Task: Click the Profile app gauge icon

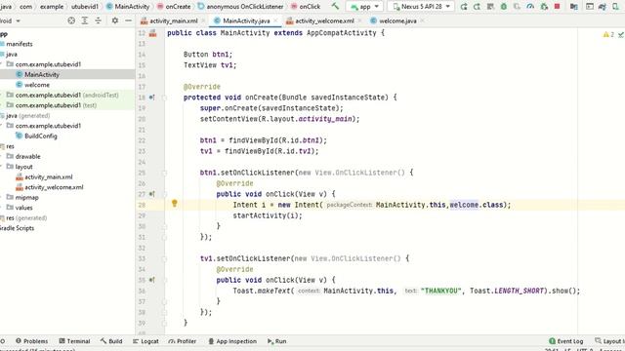Action: coord(530,7)
